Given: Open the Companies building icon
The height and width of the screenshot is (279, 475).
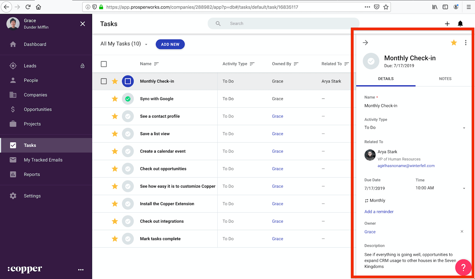Looking at the screenshot, I should (x=13, y=95).
